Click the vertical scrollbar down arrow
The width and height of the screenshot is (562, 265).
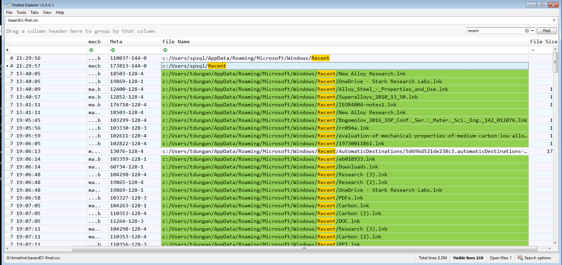555,243
